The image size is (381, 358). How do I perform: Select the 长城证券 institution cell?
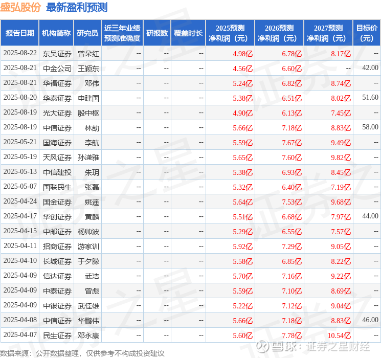(57, 261)
